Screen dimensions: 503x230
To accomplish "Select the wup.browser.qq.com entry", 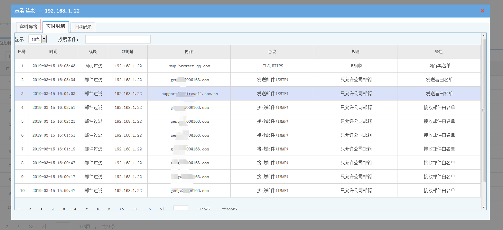I will (190, 66).
